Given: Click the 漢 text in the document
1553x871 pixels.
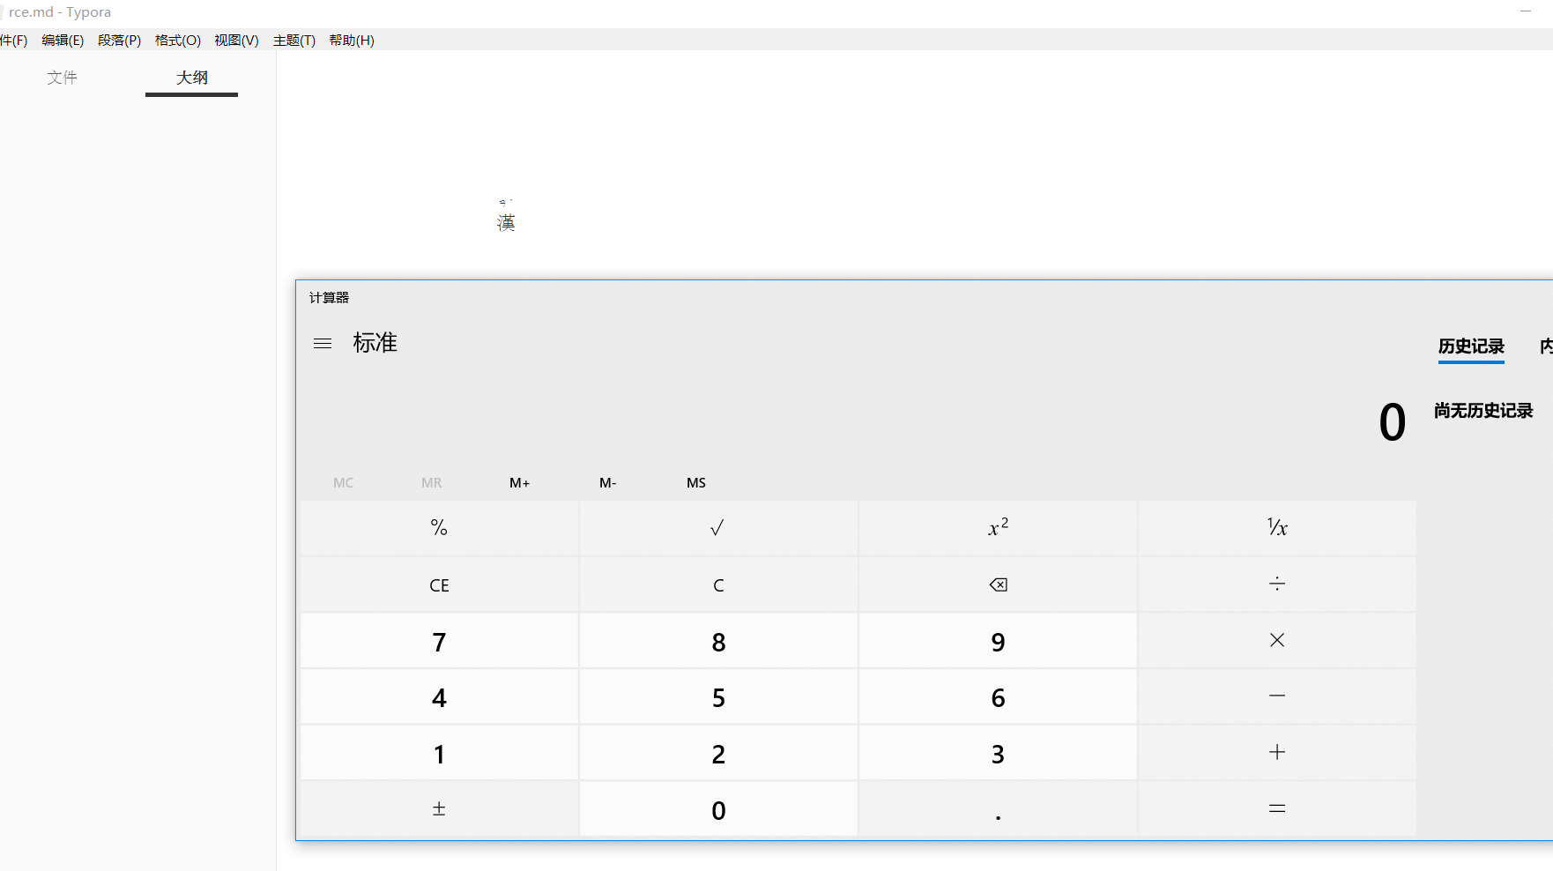Looking at the screenshot, I should pos(506,220).
